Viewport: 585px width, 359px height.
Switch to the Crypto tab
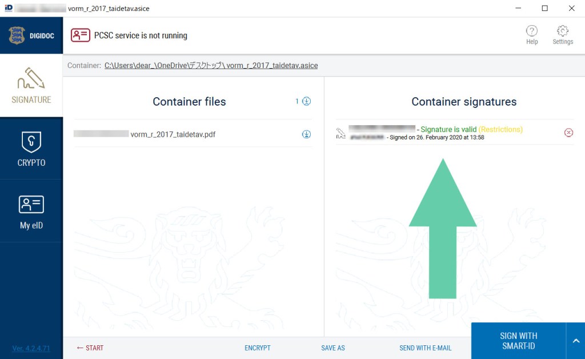pos(31,149)
